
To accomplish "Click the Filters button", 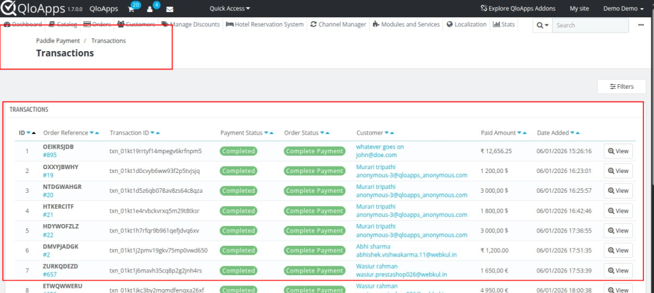I will (621, 87).
